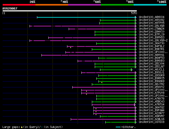Click the yellow gap marker under B4F9L2 alignment
This screenshot has height=129, width=169.
pyautogui.click(x=71, y=47)
